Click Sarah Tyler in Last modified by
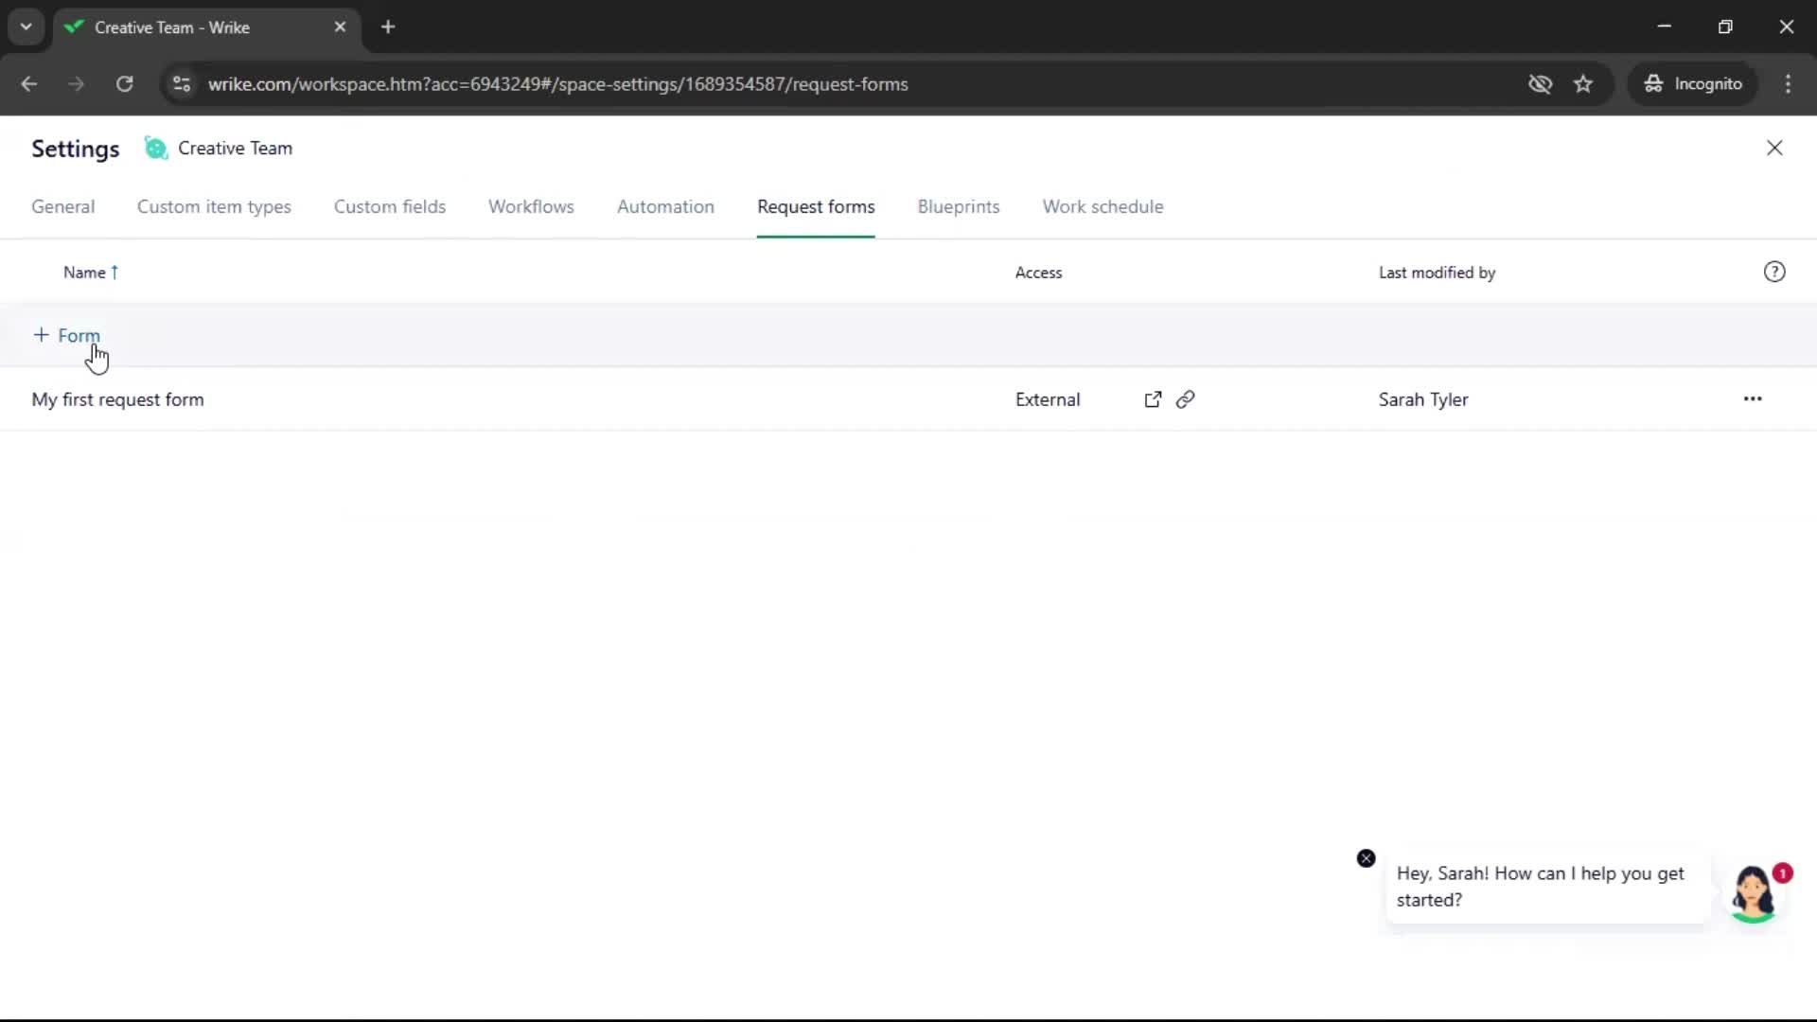 pos(1423,399)
